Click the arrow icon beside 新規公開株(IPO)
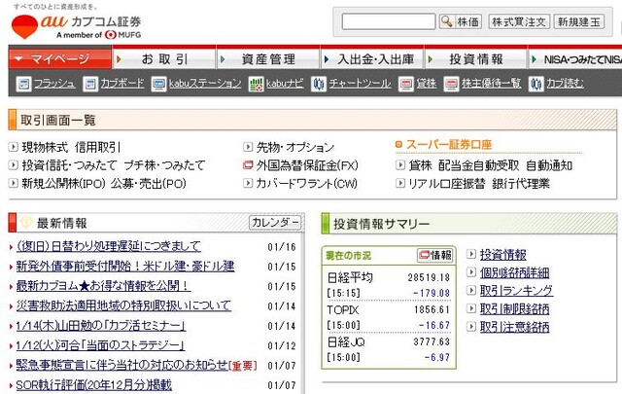 (13, 183)
